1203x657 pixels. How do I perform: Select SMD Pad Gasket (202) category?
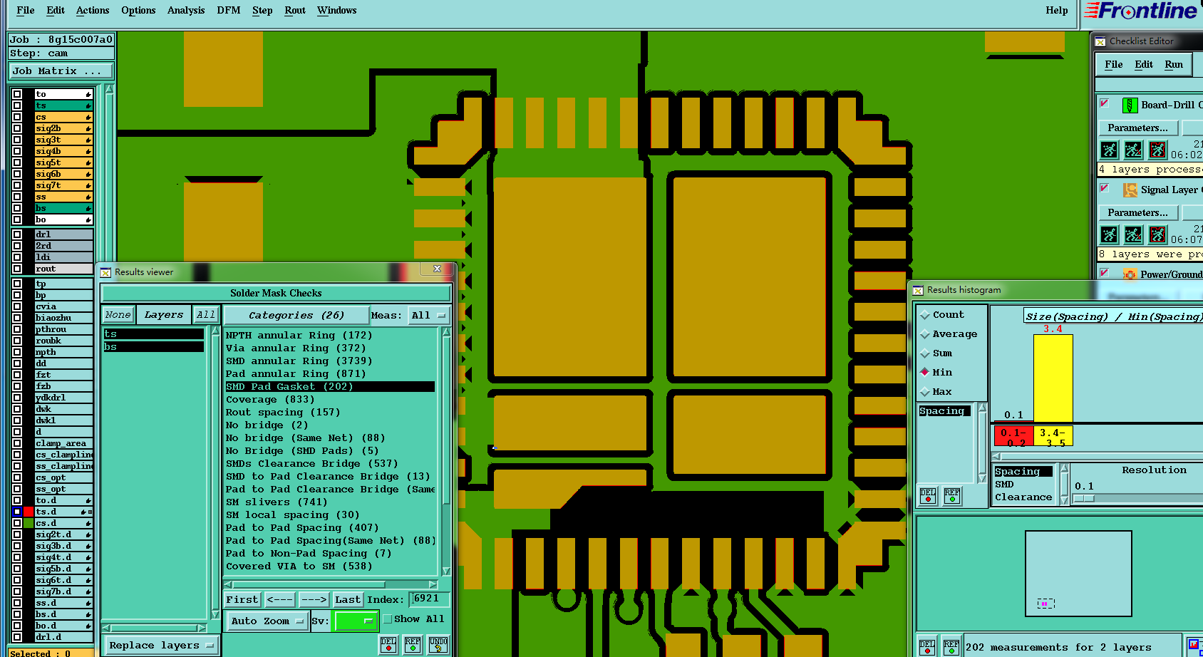pos(329,387)
